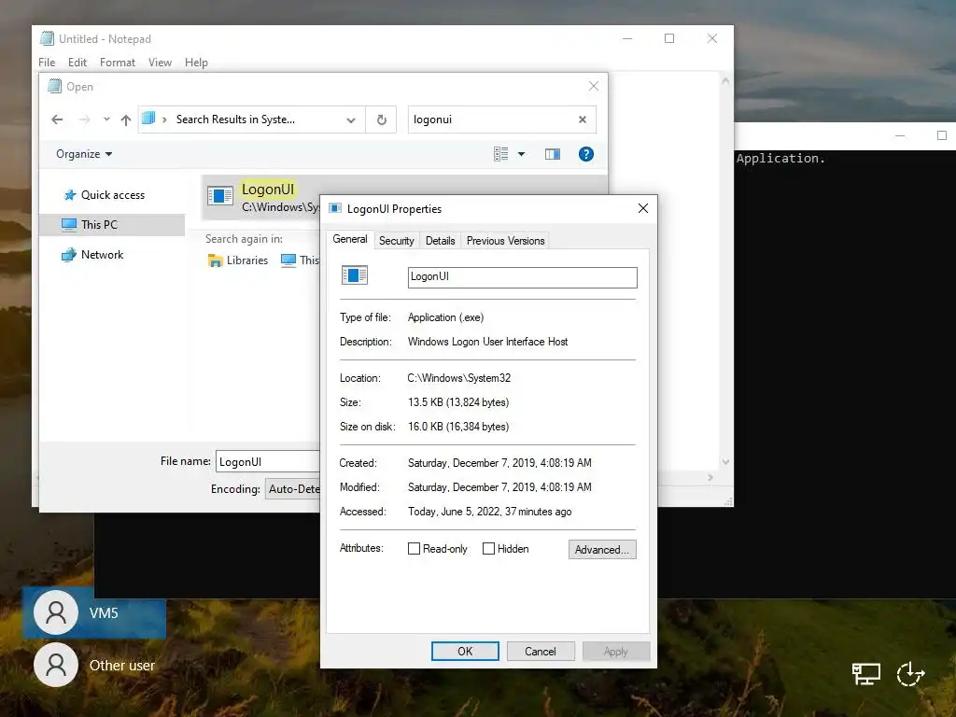Screen dimensions: 956x717
Task: Click the Notepad title bar icon
Action: [x=47, y=38]
